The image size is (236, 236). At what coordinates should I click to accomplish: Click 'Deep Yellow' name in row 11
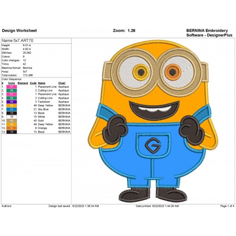pos(45,124)
